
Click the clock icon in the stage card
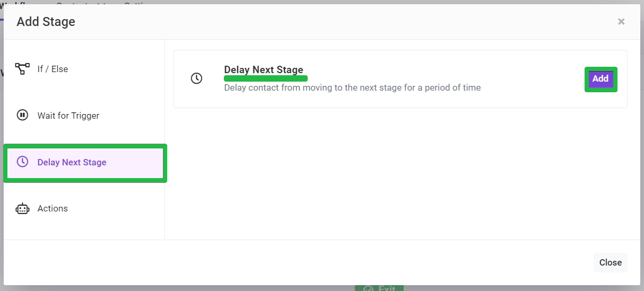(x=196, y=78)
